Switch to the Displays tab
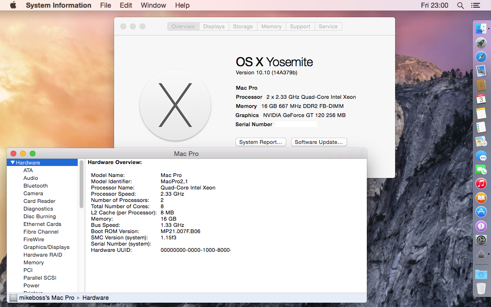 pos(214,27)
